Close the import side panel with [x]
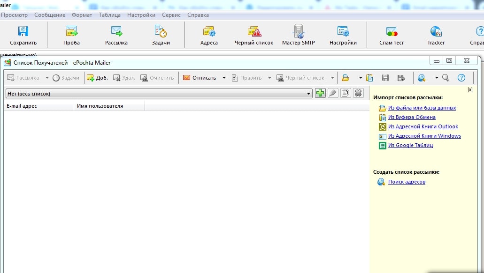The height and width of the screenshot is (273, 484). pyautogui.click(x=470, y=89)
